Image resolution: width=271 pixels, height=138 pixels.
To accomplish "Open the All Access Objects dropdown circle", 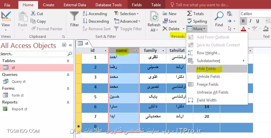I will click(64, 45).
